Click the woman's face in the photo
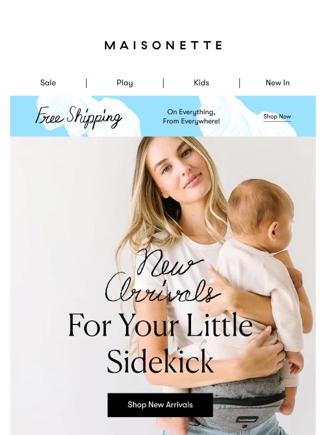 pos(179,167)
